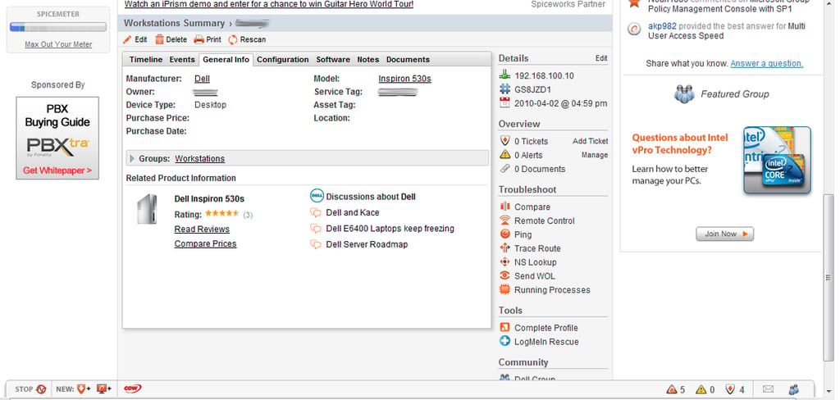Click Manage next to Alerts

[x=595, y=155]
